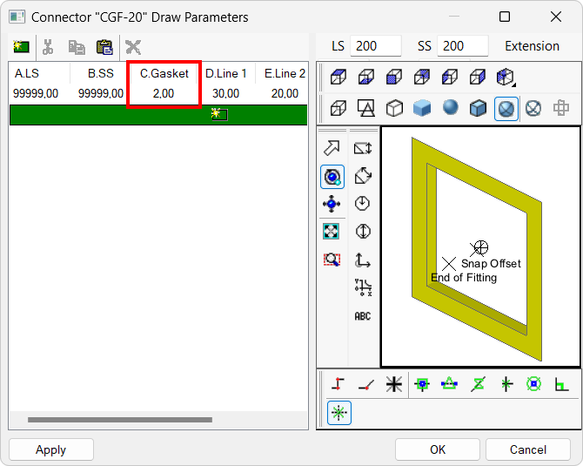Click the Cancel button
This screenshot has height=466, width=583.
point(528,449)
